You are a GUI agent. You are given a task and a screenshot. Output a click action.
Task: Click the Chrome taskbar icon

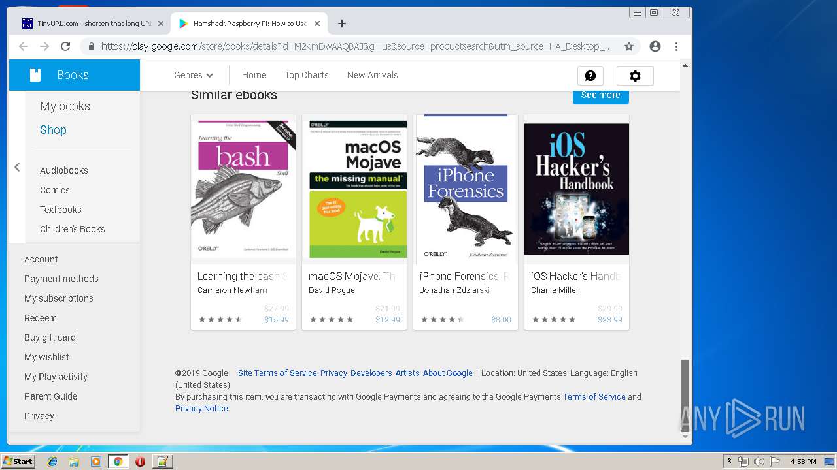[x=118, y=462]
